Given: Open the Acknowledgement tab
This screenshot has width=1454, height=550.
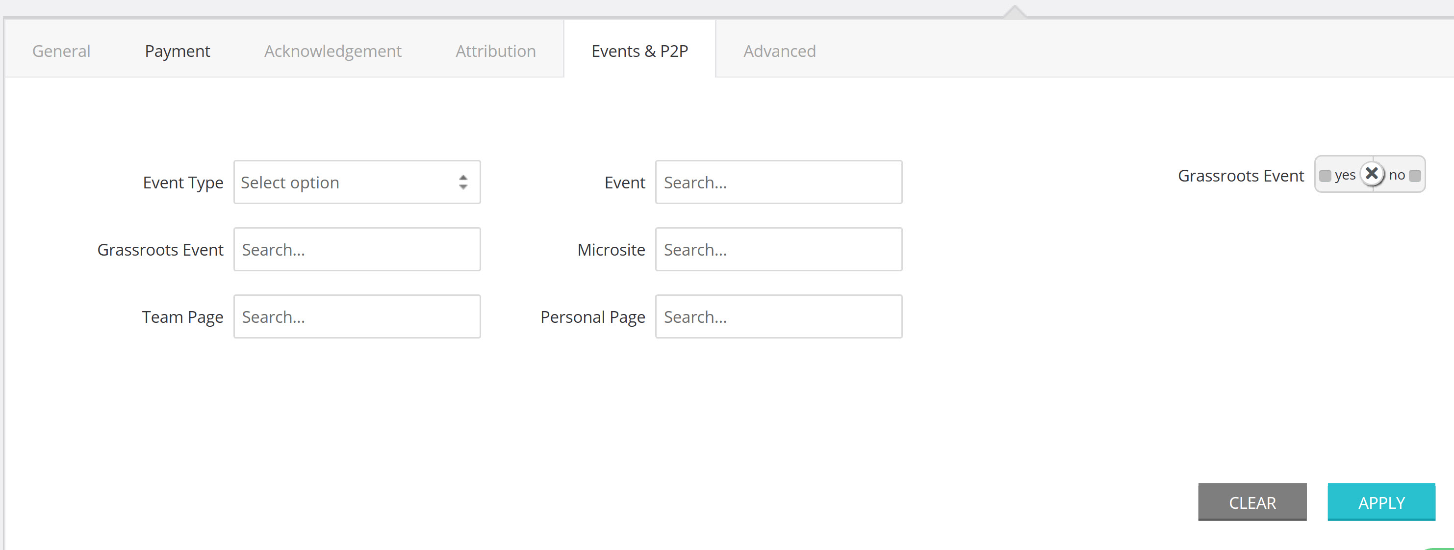Looking at the screenshot, I should pos(332,51).
